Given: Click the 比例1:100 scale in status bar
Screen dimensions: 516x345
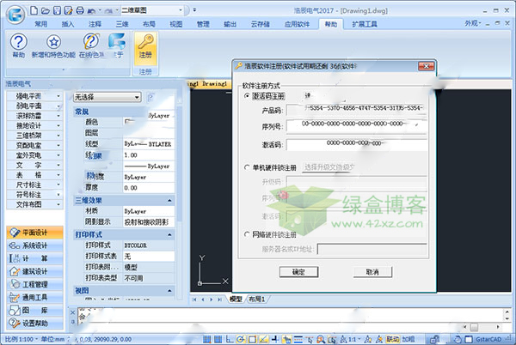Looking at the screenshot, I should (19, 339).
